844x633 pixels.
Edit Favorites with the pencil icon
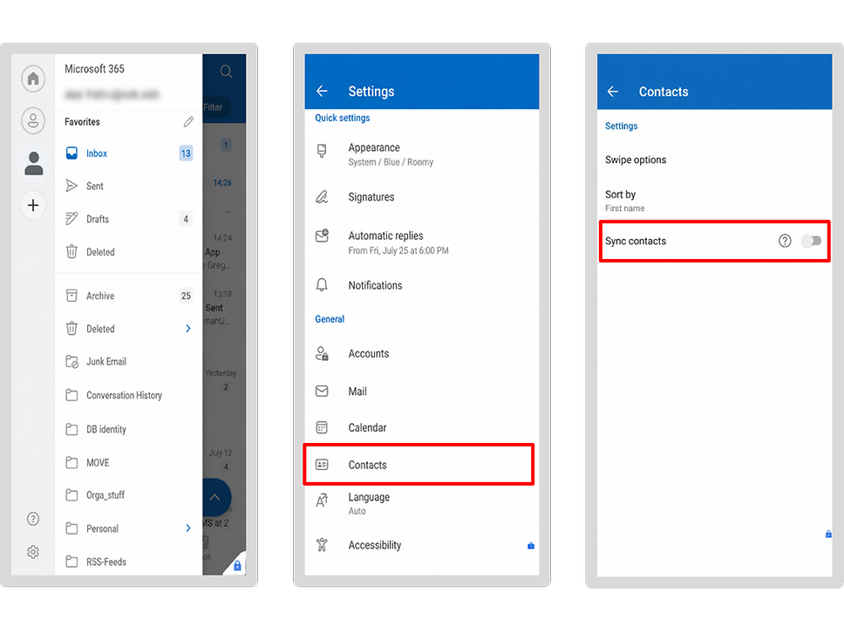coord(187,122)
